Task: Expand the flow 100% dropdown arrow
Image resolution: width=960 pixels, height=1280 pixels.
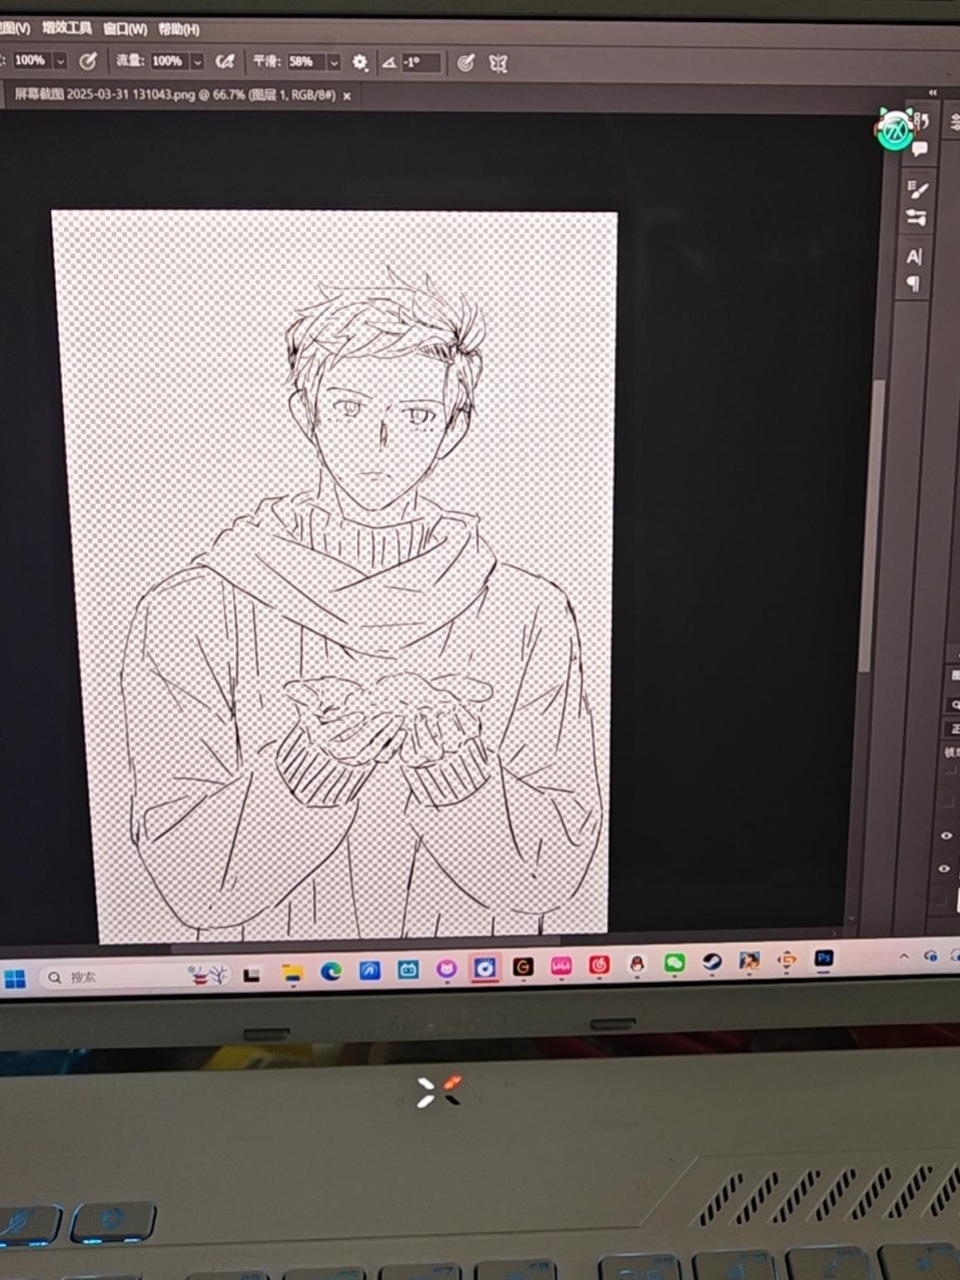Action: click(x=197, y=61)
